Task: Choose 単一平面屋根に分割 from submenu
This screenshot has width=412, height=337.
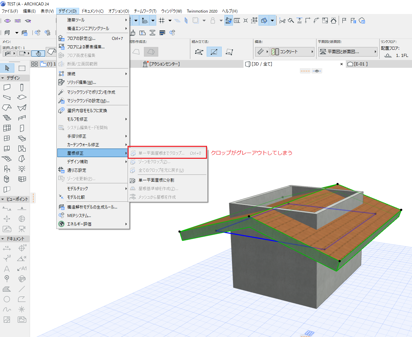Action: click(156, 180)
